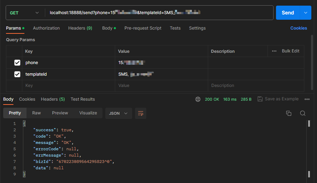The image size is (317, 183).
Task: Open the response more options ellipsis
Action: point(307,99)
